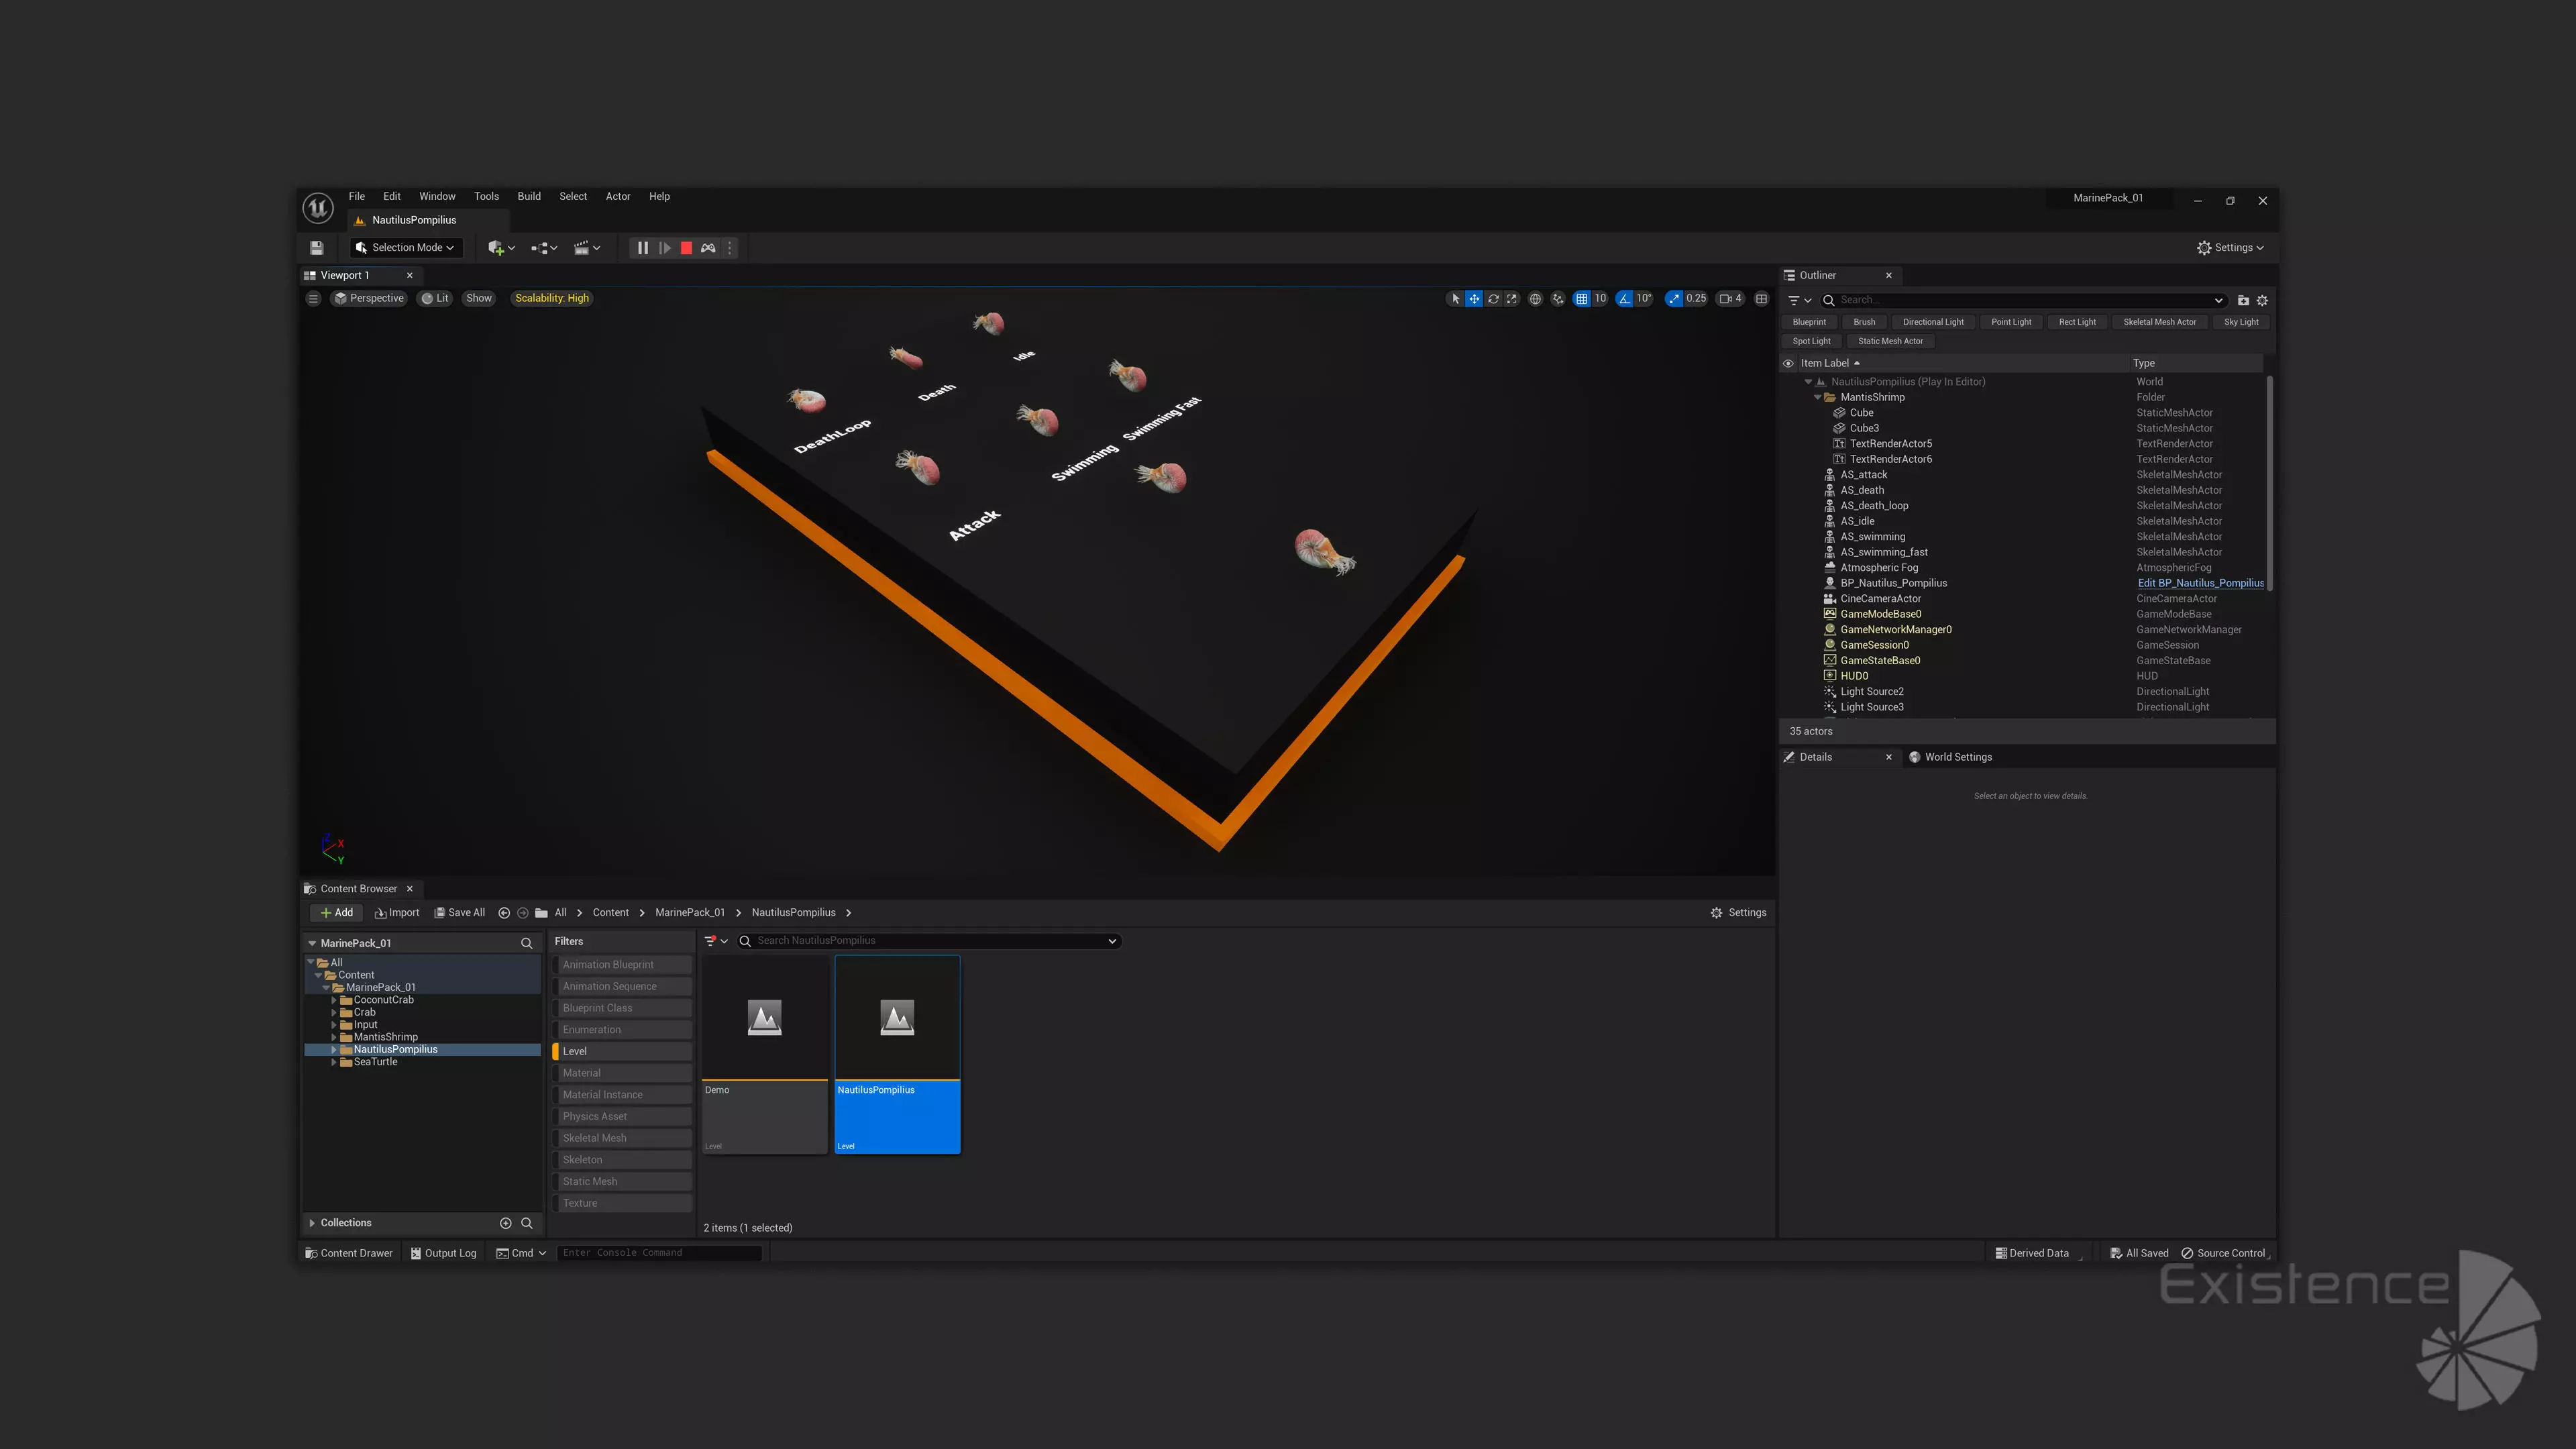The height and width of the screenshot is (1449, 2576).
Task: Pause the Play In Editor simulation
Action: [x=643, y=248]
